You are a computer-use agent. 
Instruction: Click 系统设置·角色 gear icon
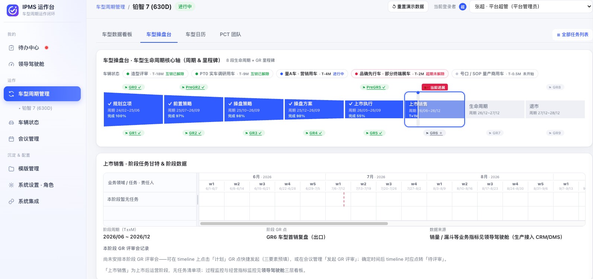11,185
